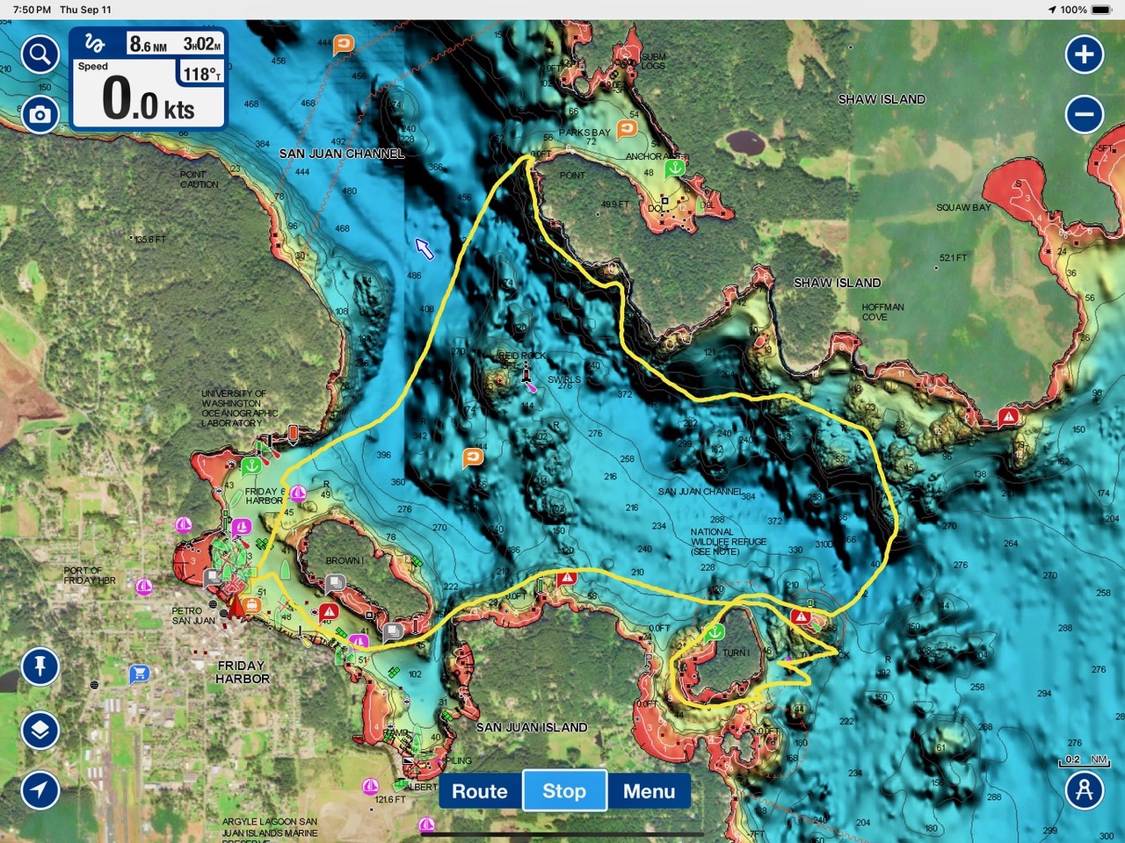Viewport: 1125px width, 843px height.
Task: Select the blue shopping cart marker
Action: 139,674
